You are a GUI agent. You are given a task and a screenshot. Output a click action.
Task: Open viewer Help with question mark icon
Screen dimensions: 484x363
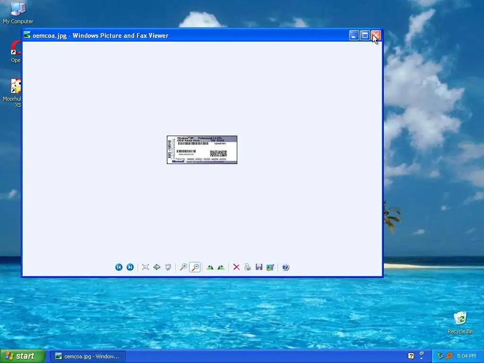[285, 268]
